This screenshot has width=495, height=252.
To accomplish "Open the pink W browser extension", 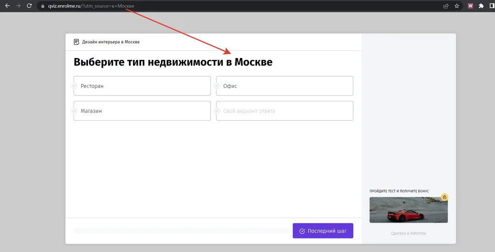I will click(470, 6).
